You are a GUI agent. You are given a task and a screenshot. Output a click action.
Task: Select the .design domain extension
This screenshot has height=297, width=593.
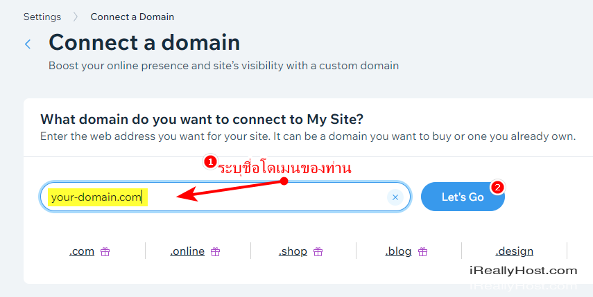tap(515, 251)
